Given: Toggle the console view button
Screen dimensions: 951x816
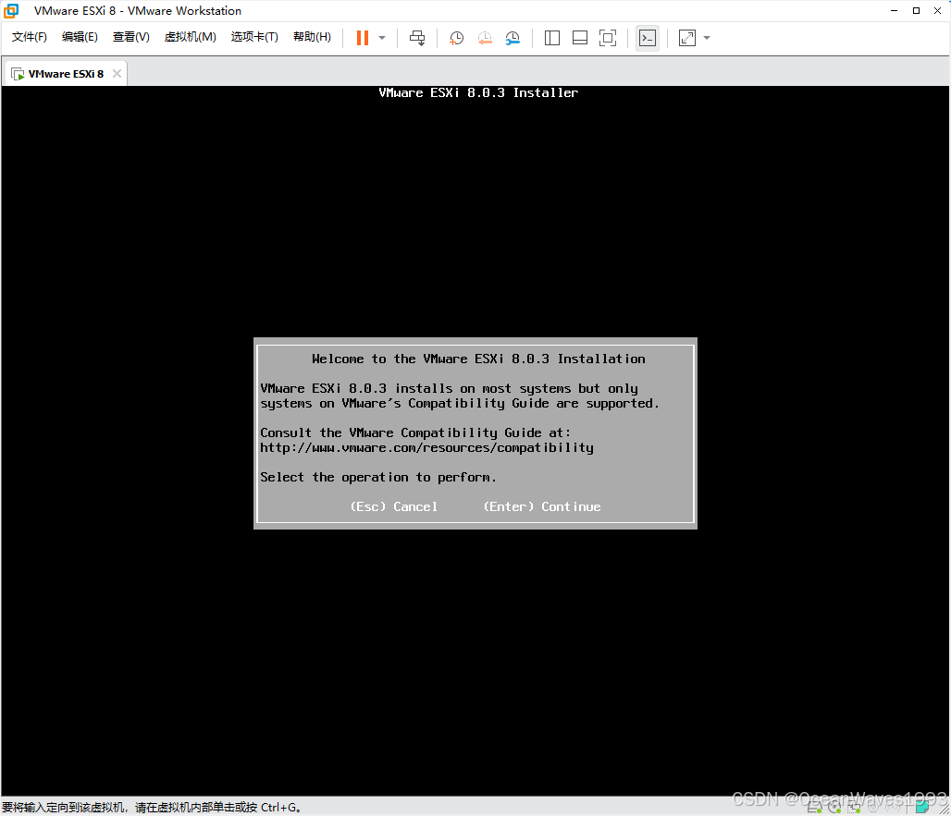Looking at the screenshot, I should [x=648, y=38].
